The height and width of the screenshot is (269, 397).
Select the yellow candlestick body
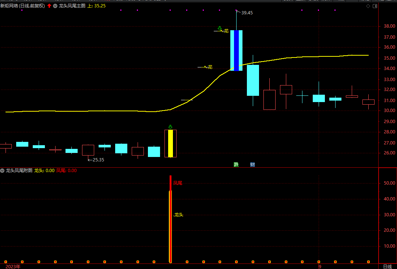click(170, 143)
